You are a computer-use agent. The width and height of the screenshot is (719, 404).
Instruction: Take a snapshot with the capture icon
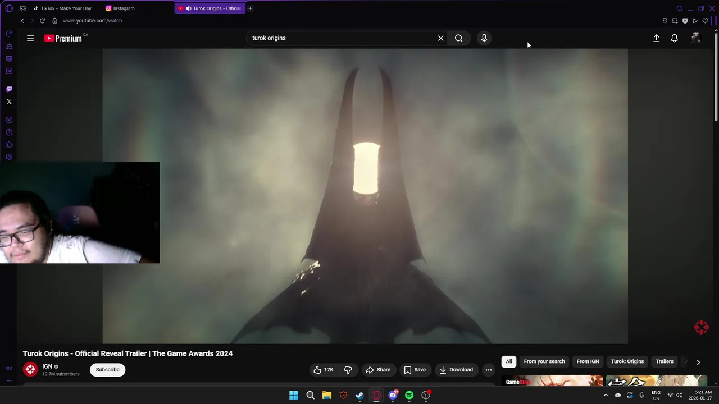(x=675, y=21)
